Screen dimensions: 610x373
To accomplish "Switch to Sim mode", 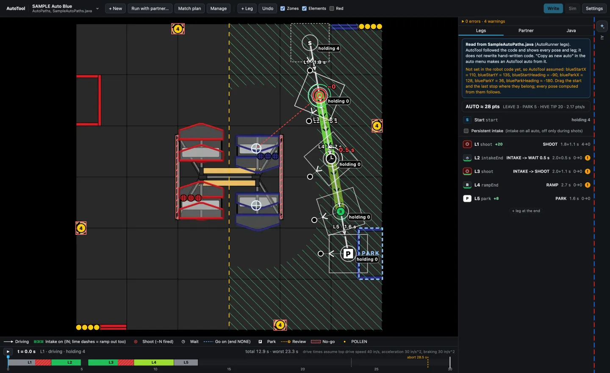I will pyautogui.click(x=572, y=8).
